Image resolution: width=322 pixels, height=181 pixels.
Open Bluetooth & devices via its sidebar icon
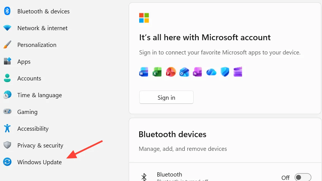(x=7, y=11)
